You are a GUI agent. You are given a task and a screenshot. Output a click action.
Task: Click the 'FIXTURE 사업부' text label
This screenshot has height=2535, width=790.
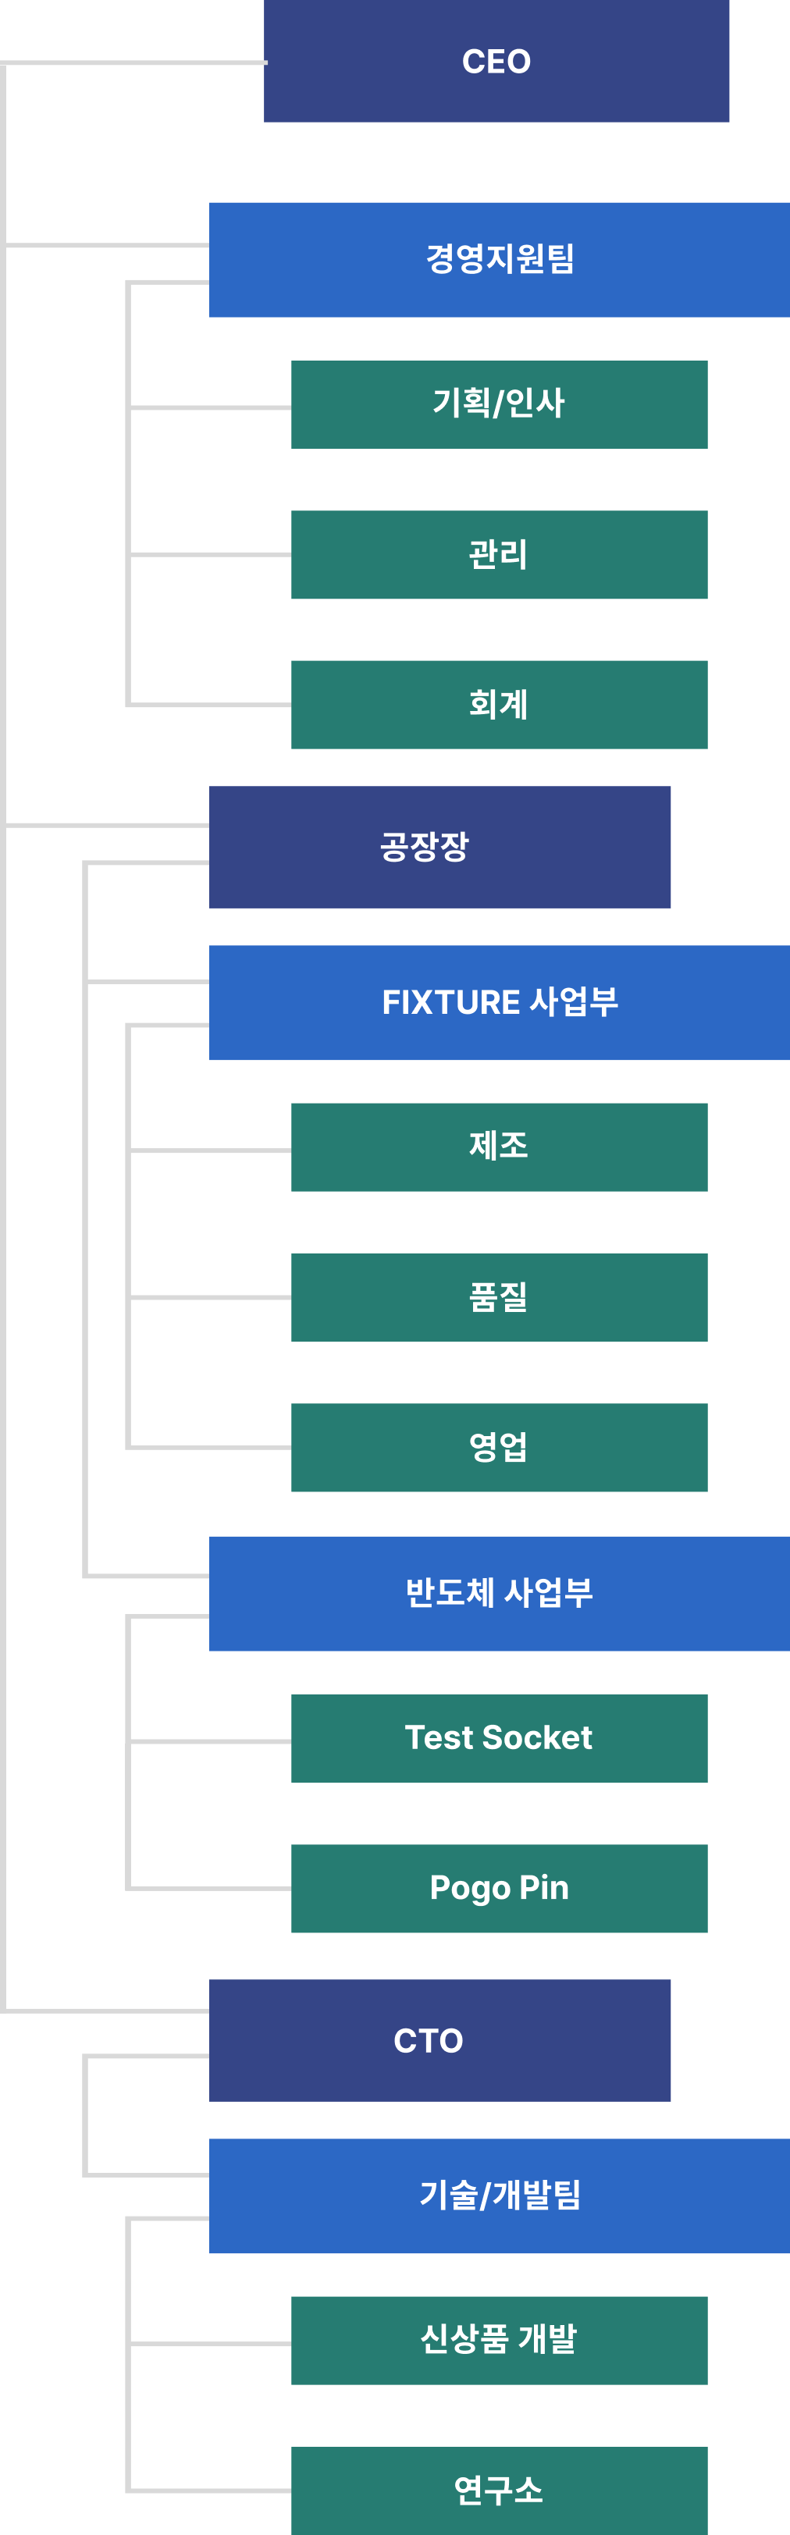500,1002
